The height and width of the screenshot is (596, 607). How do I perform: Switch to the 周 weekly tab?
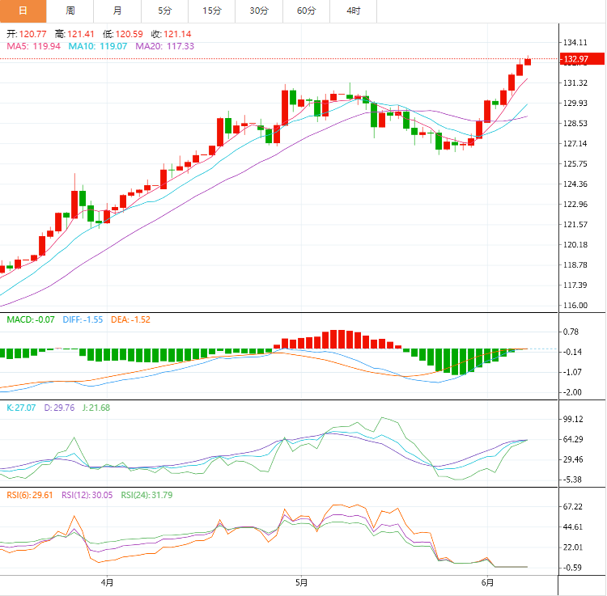pyautogui.click(x=70, y=11)
